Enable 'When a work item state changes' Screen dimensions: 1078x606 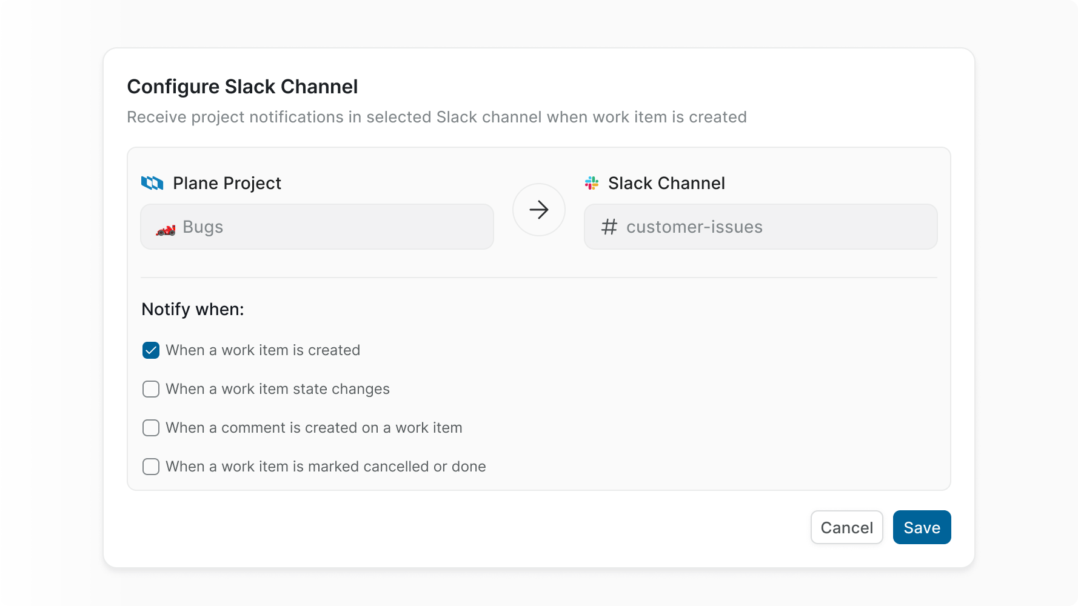150,389
